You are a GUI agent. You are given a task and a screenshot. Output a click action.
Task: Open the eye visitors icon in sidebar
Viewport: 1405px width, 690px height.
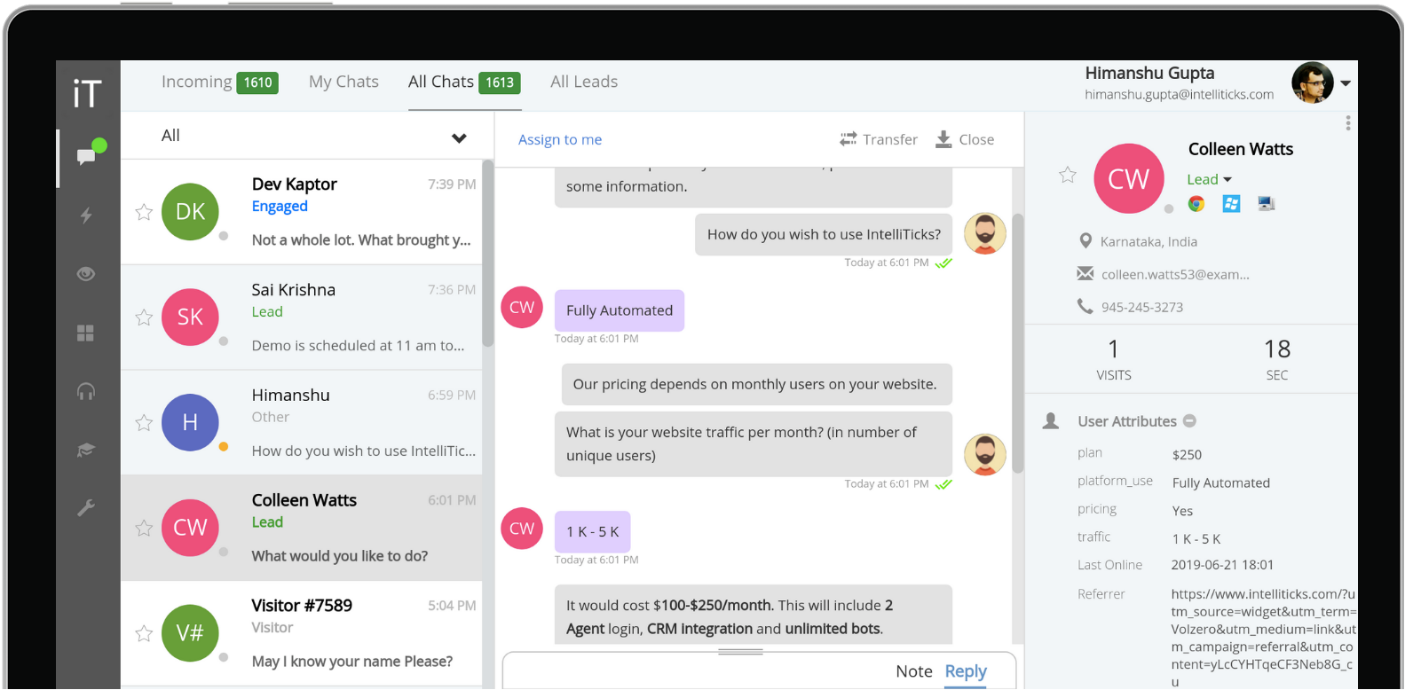click(x=86, y=274)
